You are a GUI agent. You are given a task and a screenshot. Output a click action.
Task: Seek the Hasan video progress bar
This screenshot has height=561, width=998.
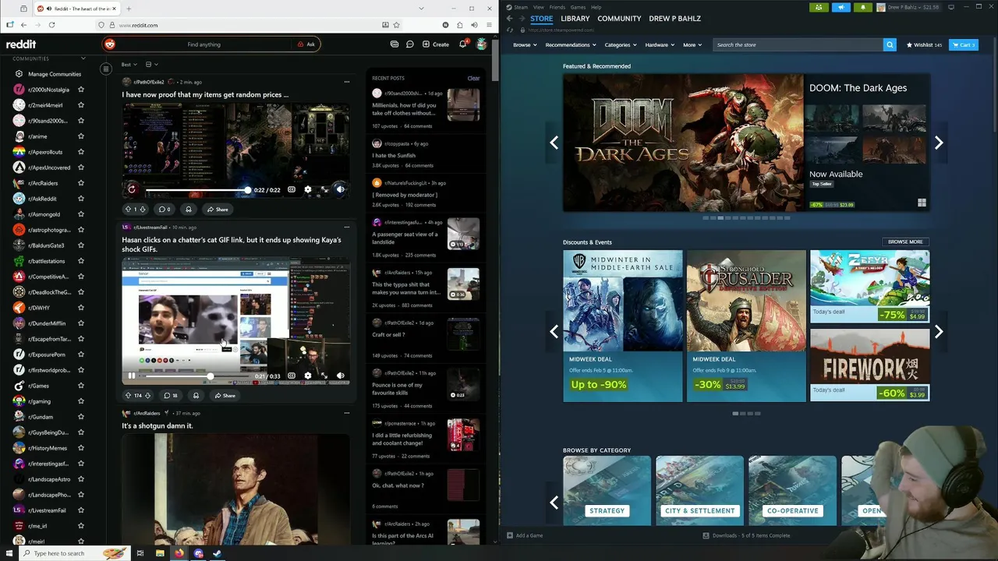coord(198,376)
